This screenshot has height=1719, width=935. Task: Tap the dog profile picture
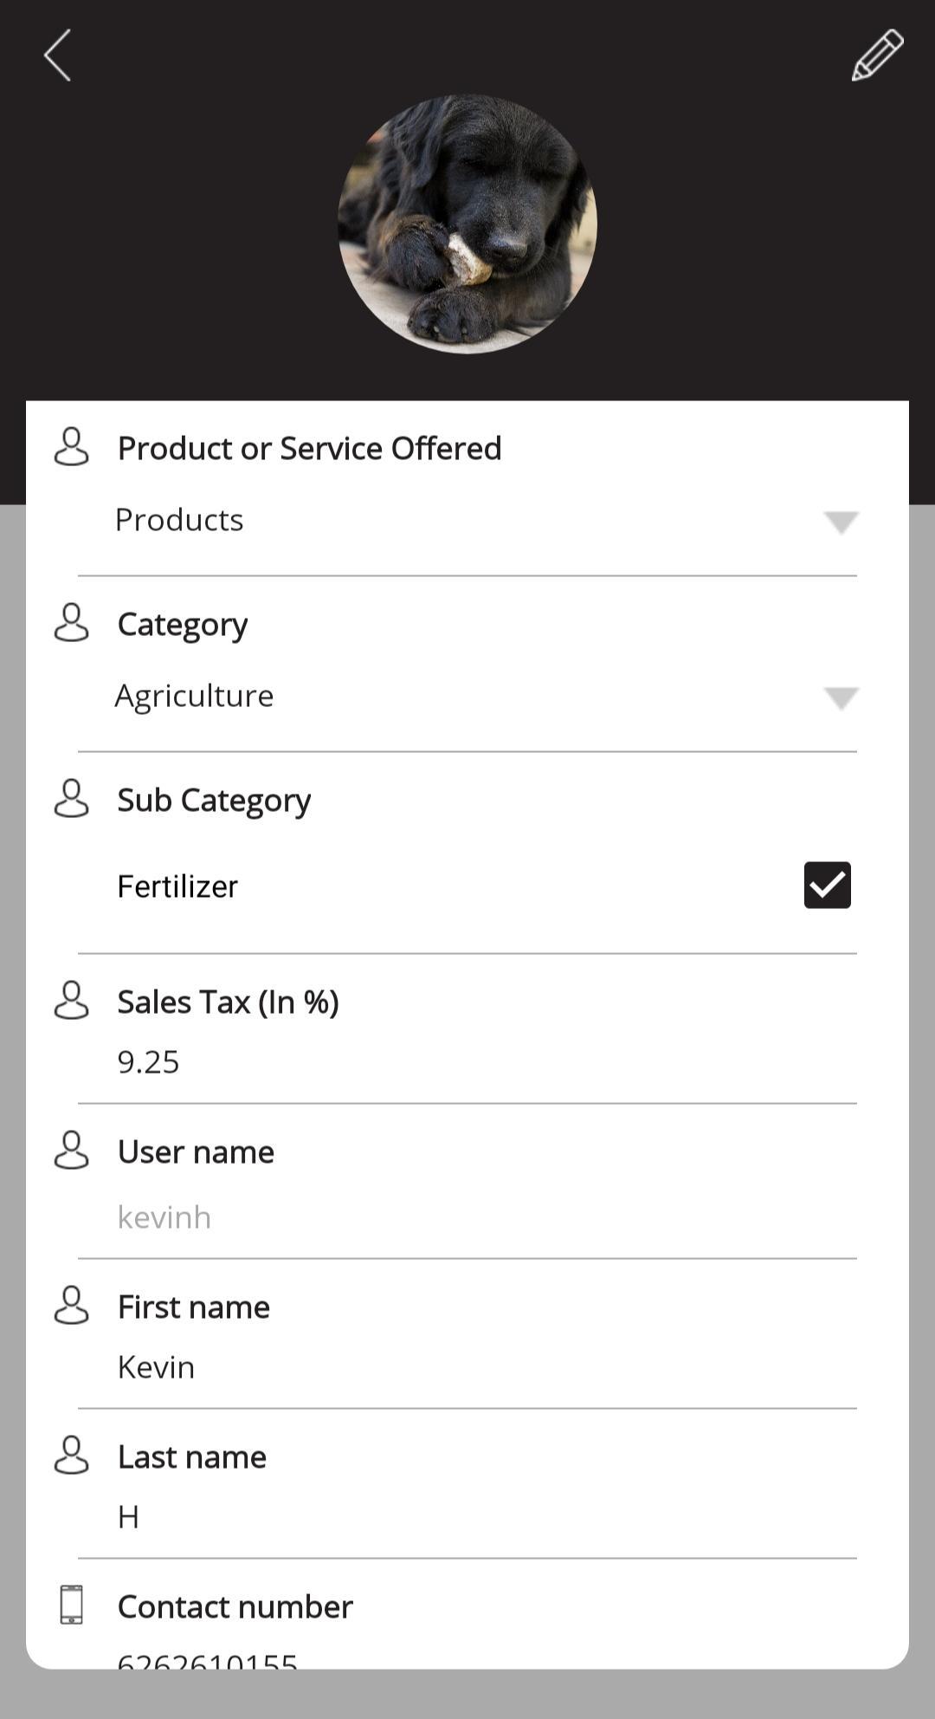pyautogui.click(x=467, y=224)
